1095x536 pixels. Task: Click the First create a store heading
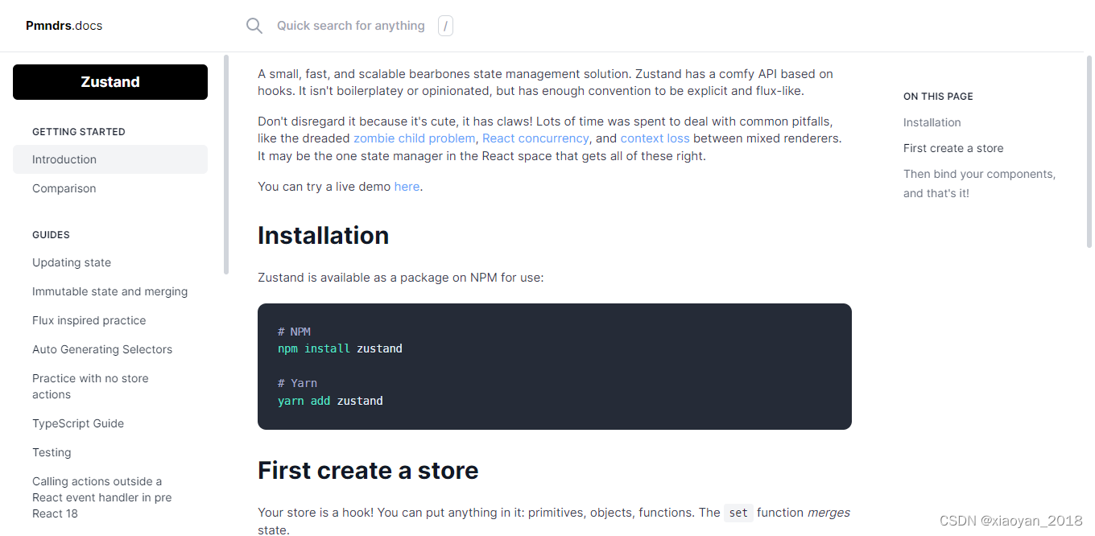click(368, 470)
